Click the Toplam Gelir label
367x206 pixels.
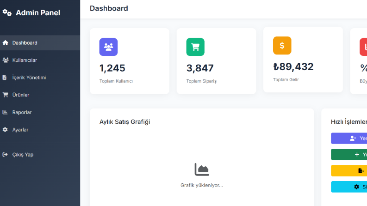[x=286, y=79]
